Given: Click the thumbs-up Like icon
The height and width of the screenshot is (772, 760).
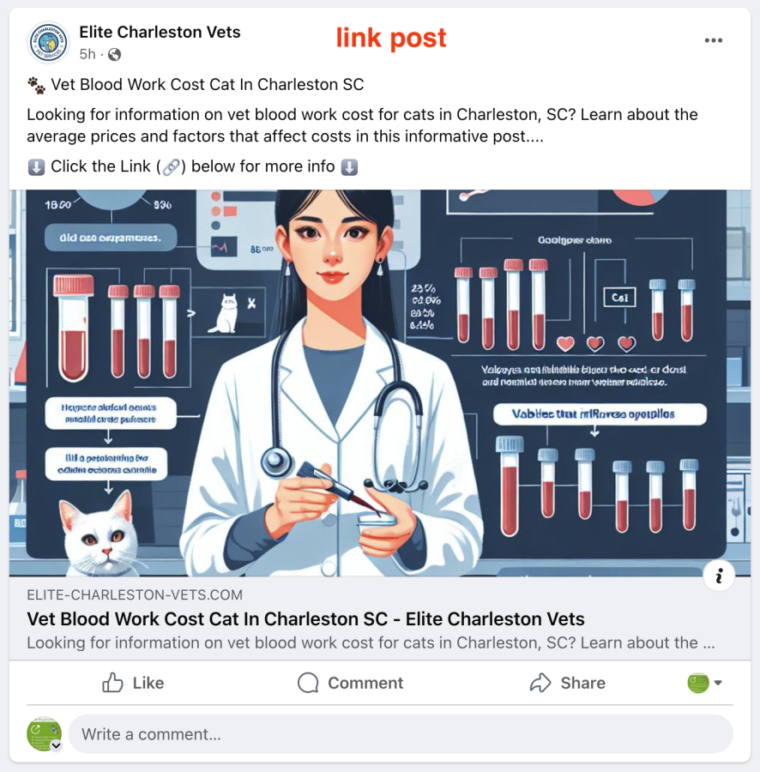Looking at the screenshot, I should (112, 683).
